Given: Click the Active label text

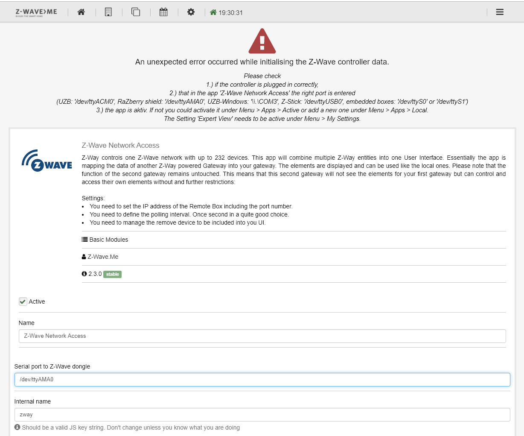Looking at the screenshot, I should click(37, 301).
